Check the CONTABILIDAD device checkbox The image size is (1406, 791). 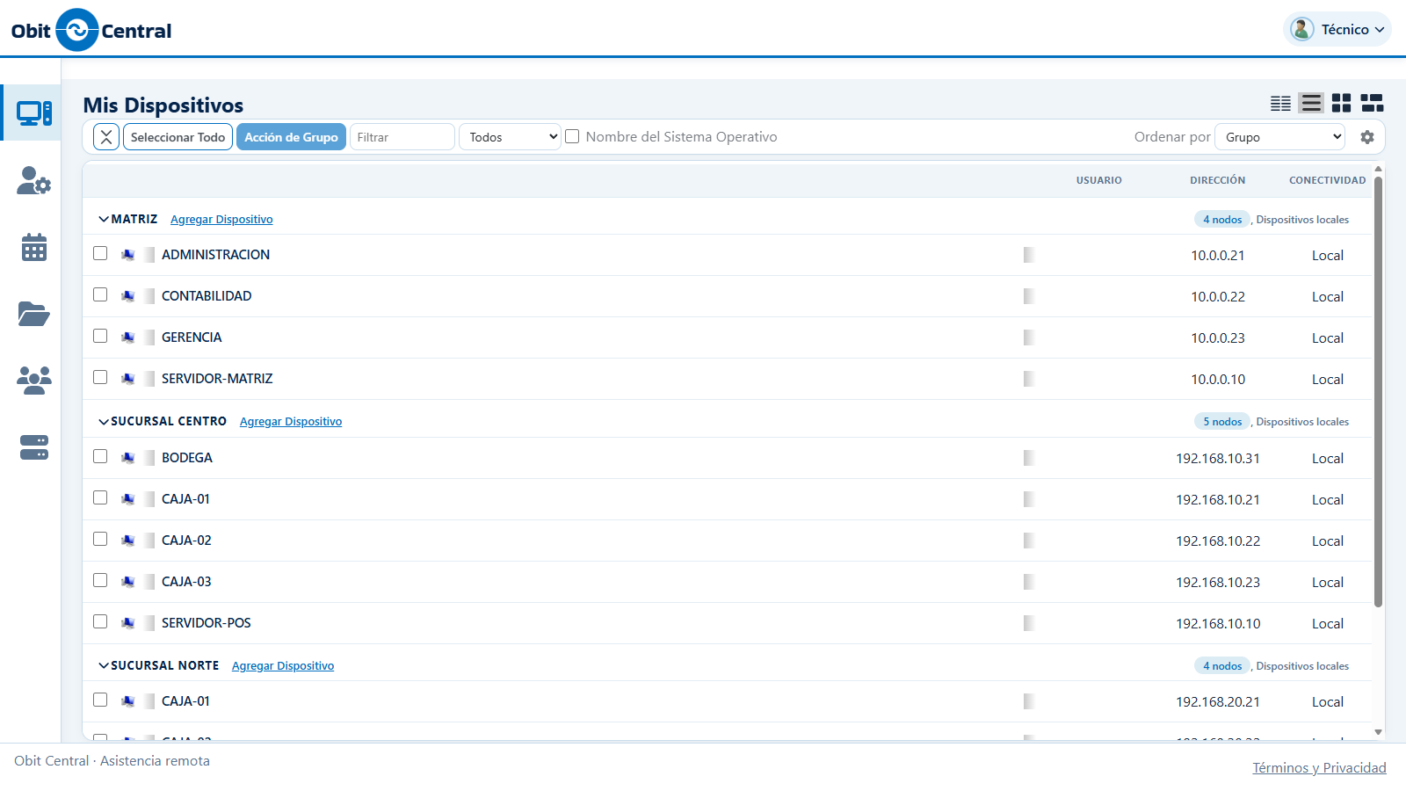(x=100, y=294)
